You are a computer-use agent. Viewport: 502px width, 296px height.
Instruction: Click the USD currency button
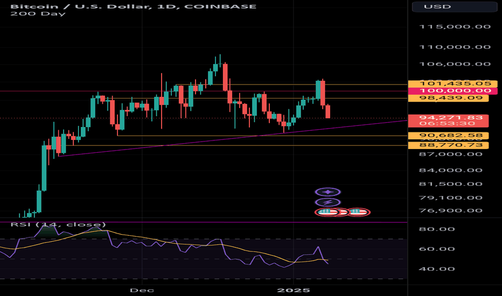tap(455, 6)
